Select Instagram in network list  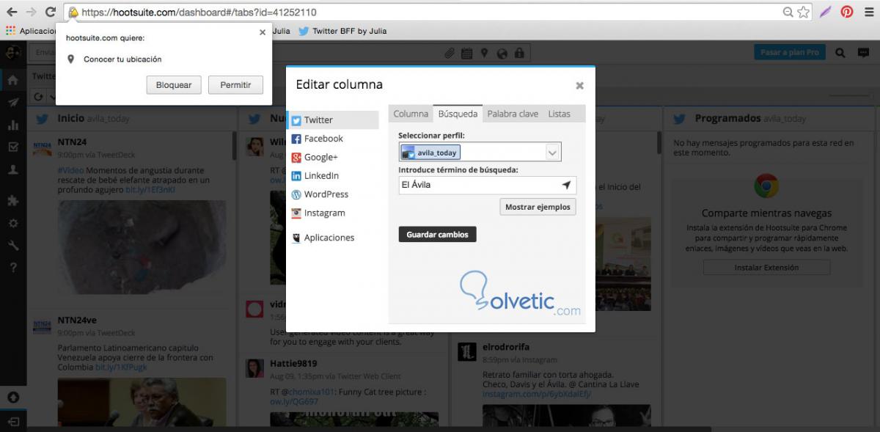click(x=333, y=213)
